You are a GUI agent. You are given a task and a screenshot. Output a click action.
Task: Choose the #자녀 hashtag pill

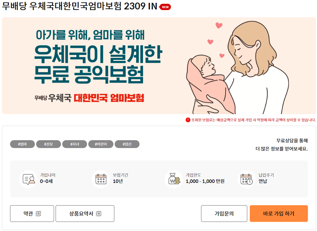(74, 144)
